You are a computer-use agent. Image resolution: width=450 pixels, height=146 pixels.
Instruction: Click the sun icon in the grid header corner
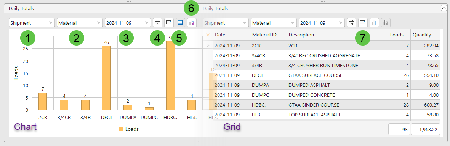pos(208,35)
